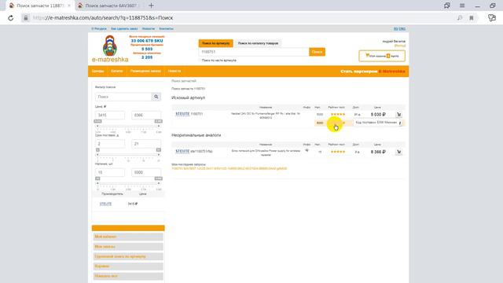Click the minimum delivery days field 2
The image size is (503, 283).
click(110, 144)
